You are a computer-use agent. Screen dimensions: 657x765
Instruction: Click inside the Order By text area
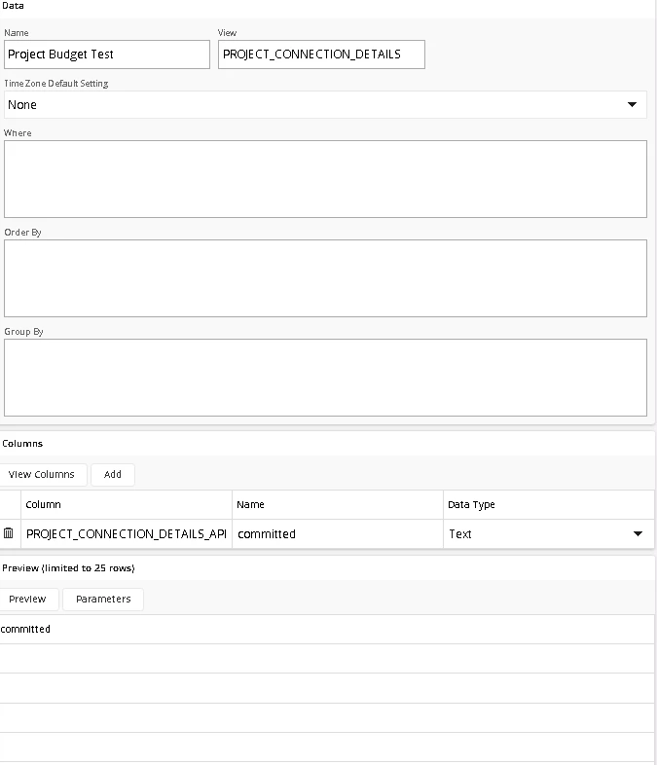325,278
